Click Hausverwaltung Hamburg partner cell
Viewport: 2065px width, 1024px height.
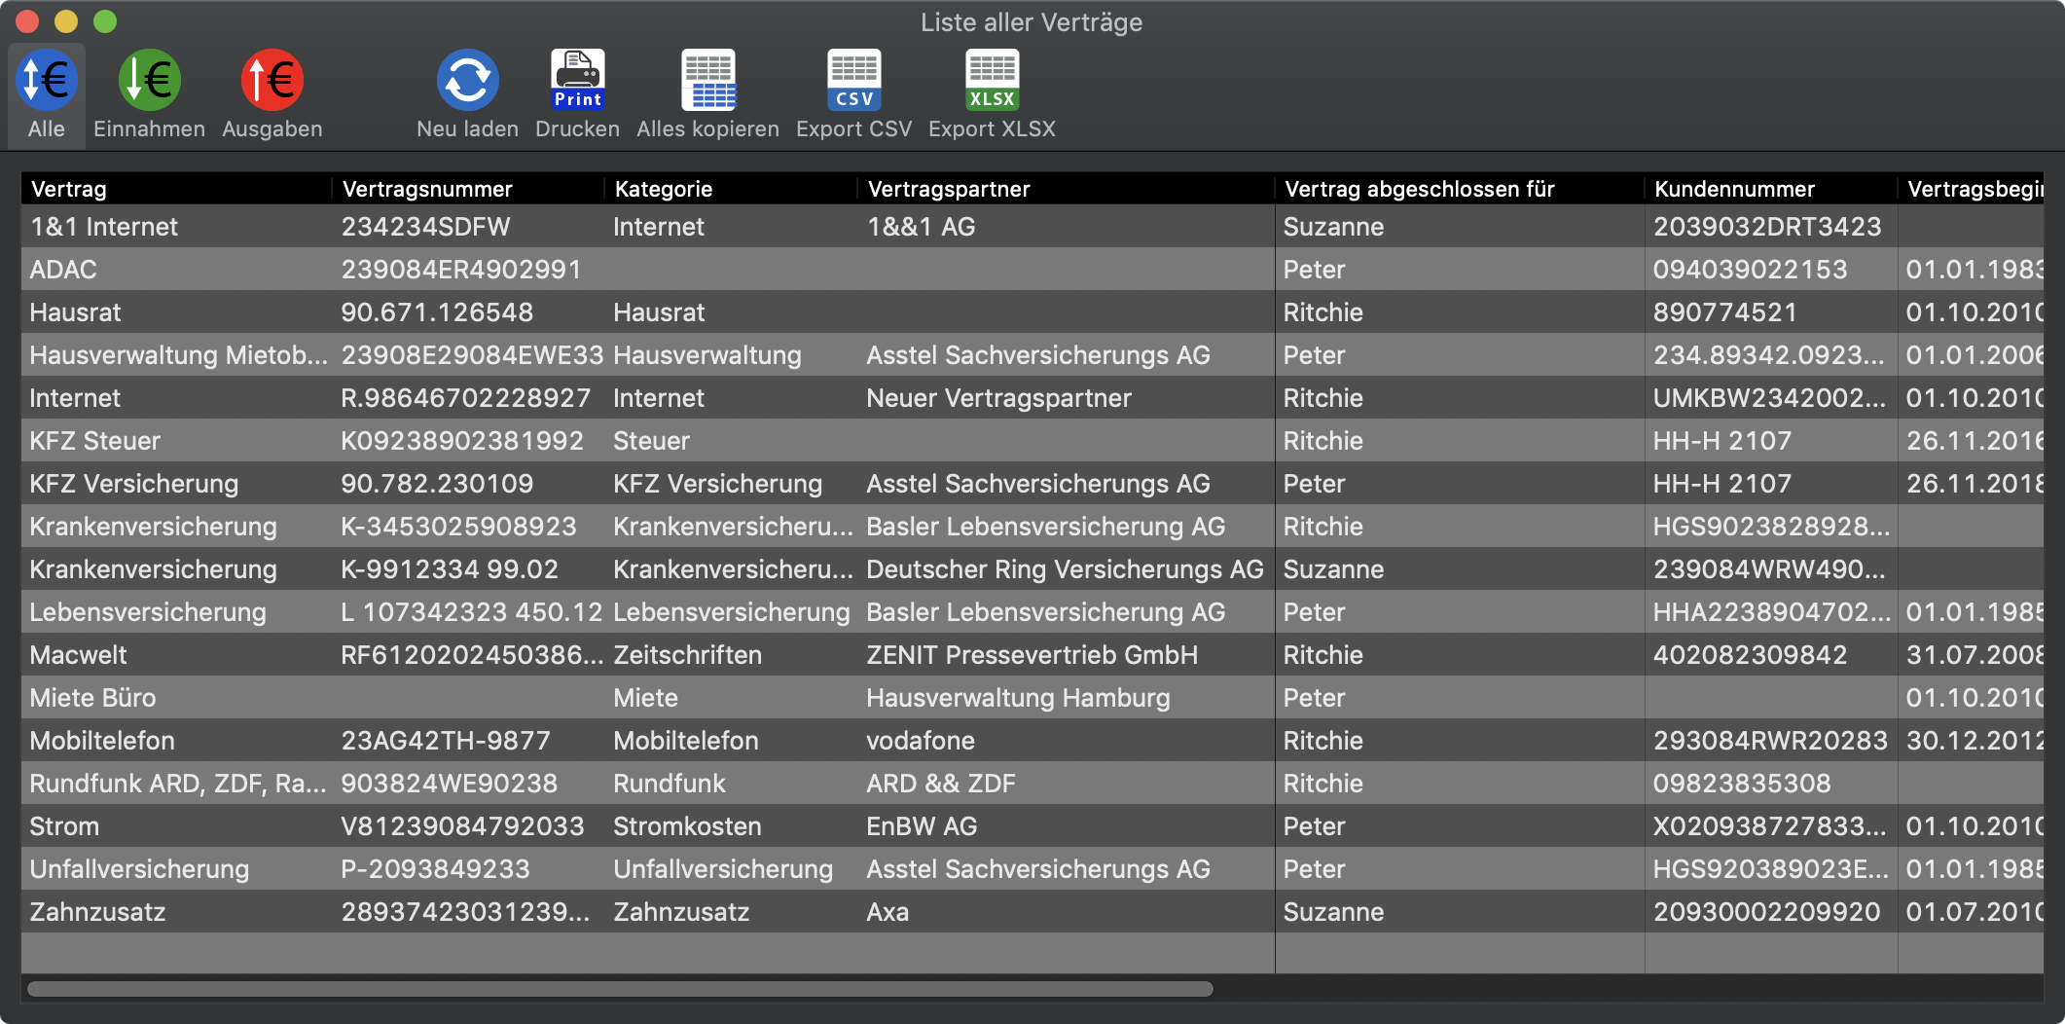point(1018,698)
